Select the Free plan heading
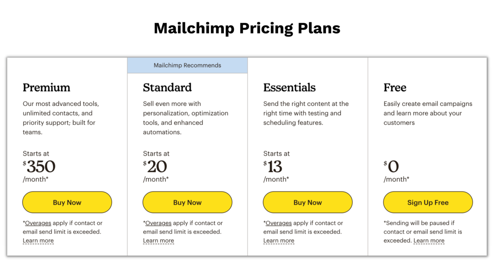The height and width of the screenshot is (278, 494). point(395,87)
